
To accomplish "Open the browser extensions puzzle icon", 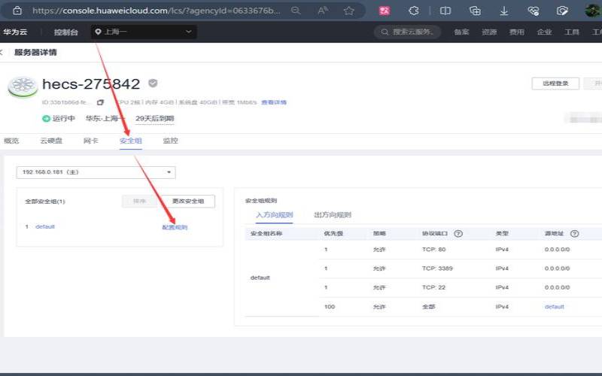I will click(414, 11).
